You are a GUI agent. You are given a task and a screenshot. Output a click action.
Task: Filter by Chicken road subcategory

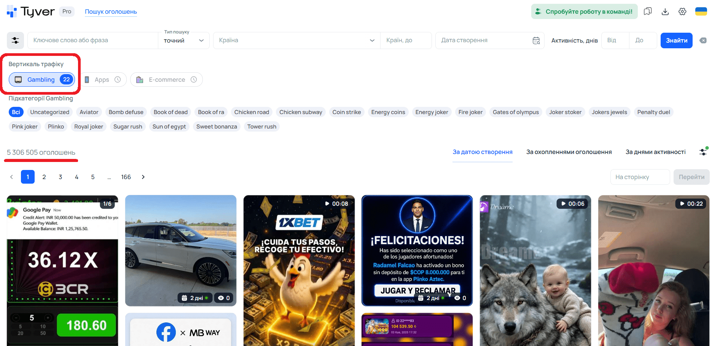252,112
